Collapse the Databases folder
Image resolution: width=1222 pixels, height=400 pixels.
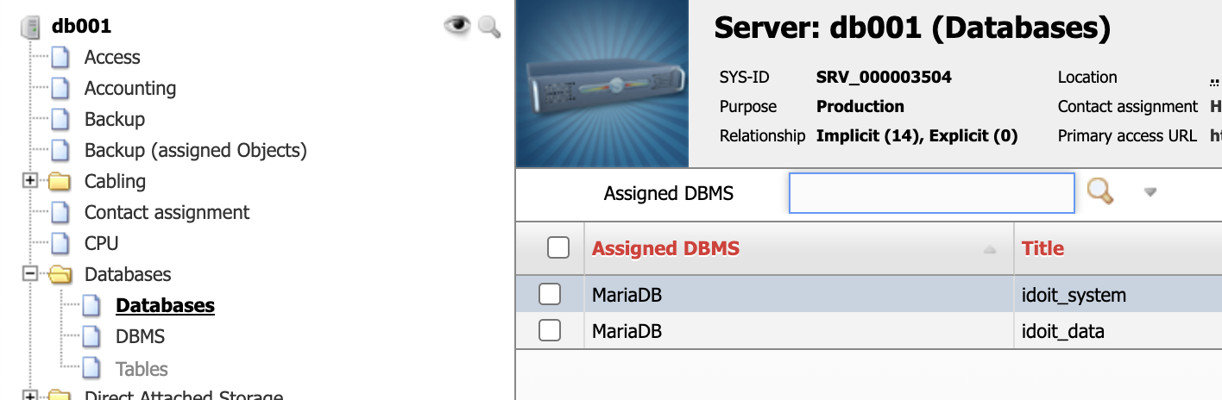(x=30, y=274)
